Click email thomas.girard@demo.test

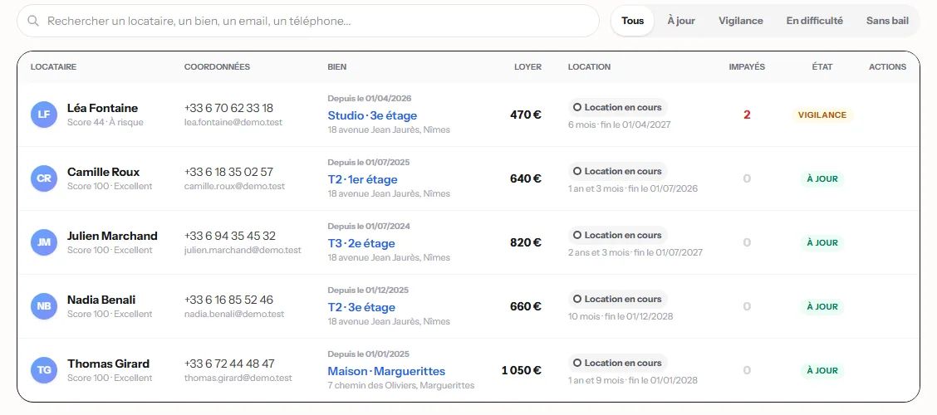pos(238,378)
